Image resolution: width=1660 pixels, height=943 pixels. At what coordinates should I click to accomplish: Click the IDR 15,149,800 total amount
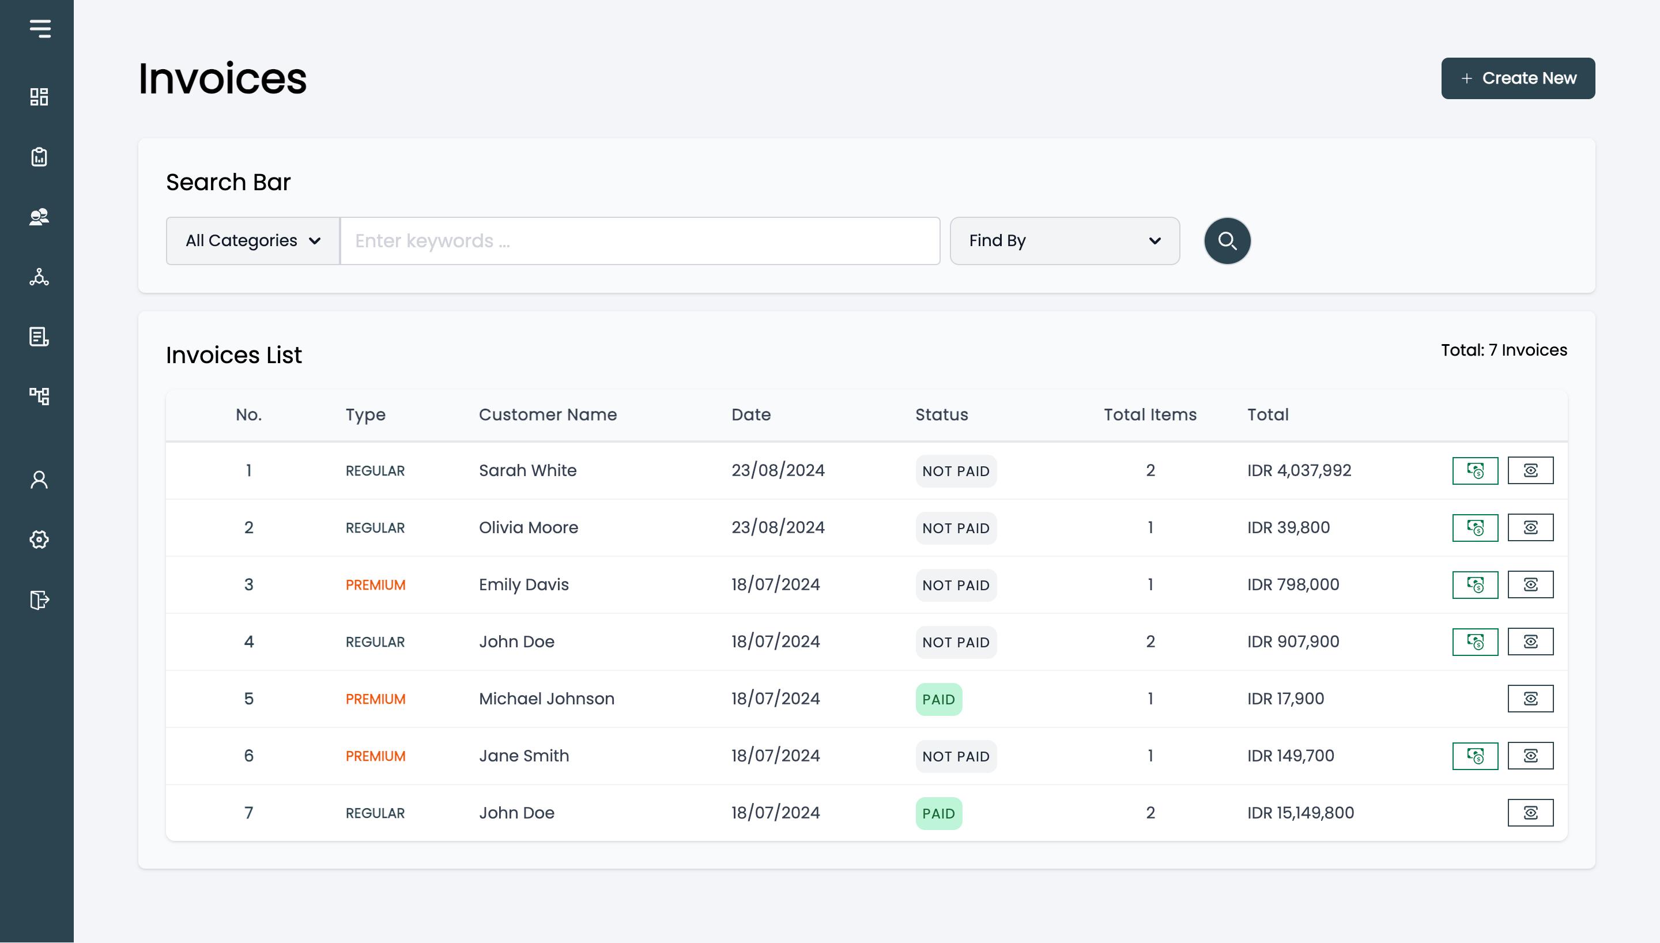[x=1300, y=813]
